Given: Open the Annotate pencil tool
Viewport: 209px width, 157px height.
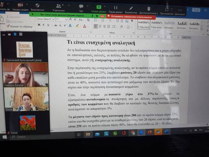Looking at the screenshot, I should tap(131, 10).
